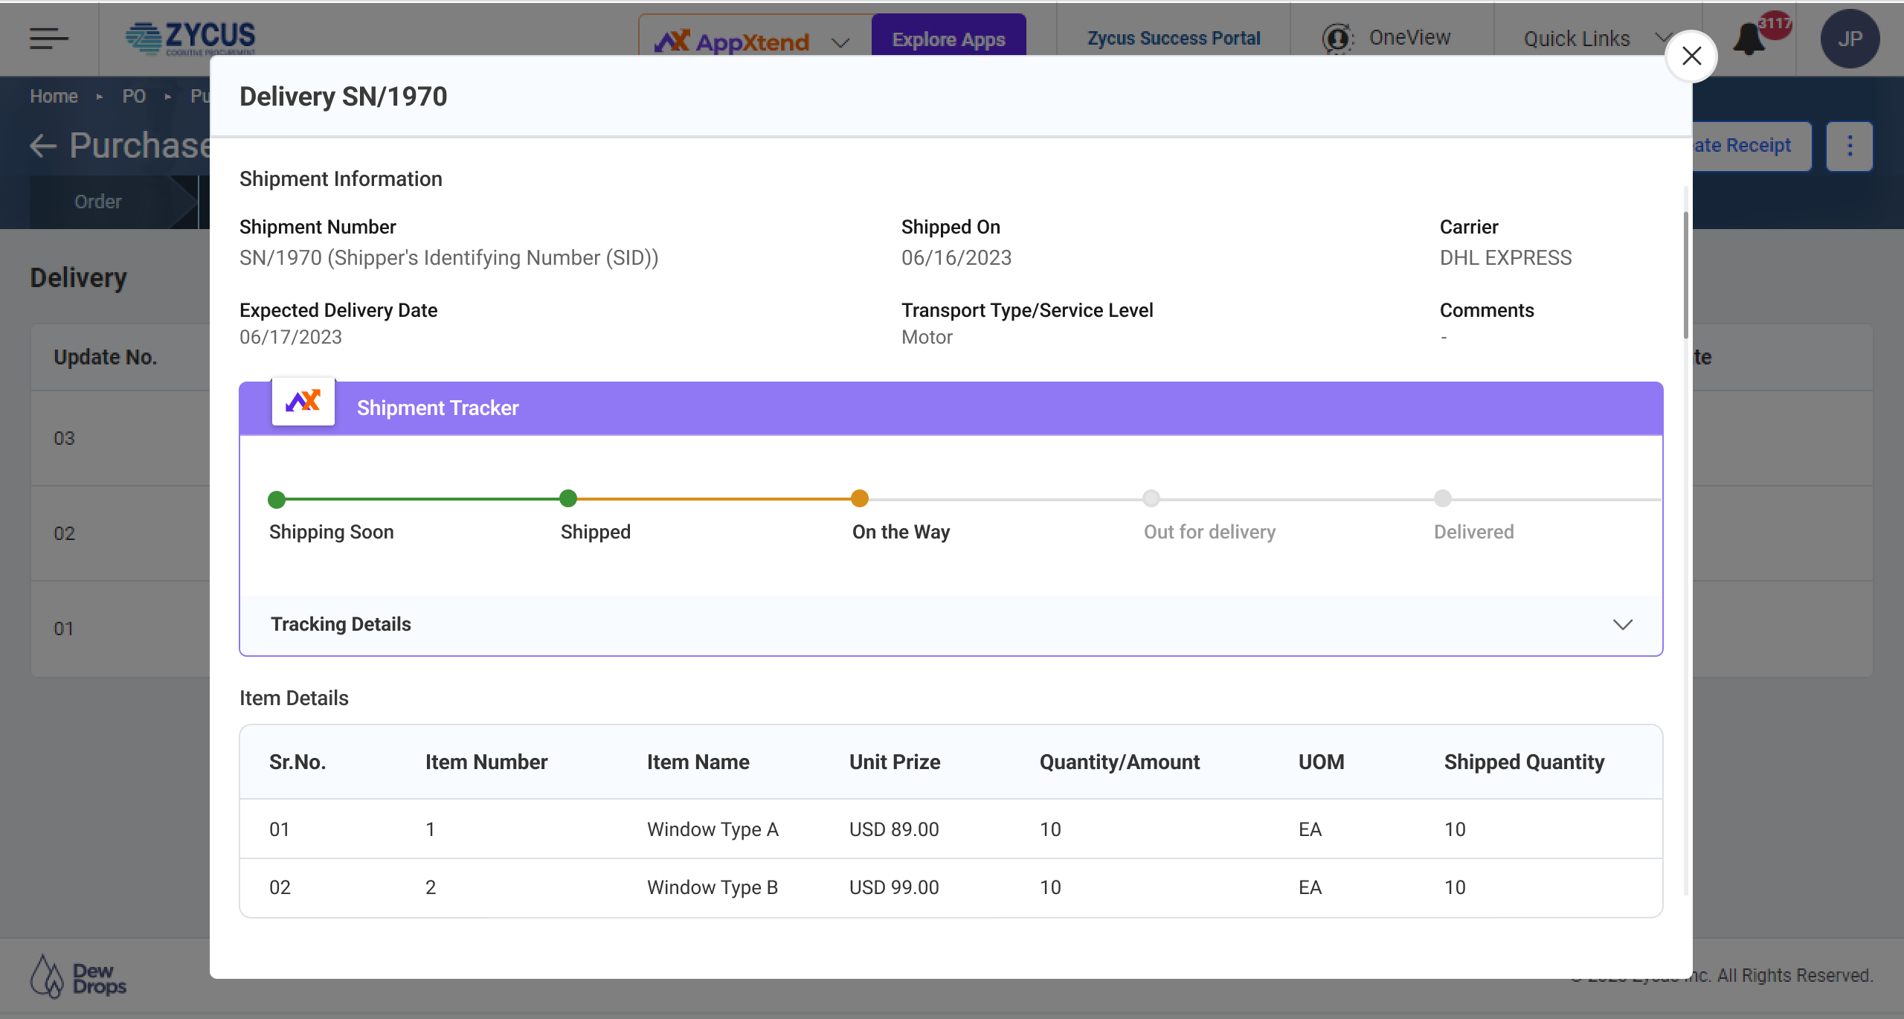
Task: Go back using the Purchase arrow
Action: 43,146
